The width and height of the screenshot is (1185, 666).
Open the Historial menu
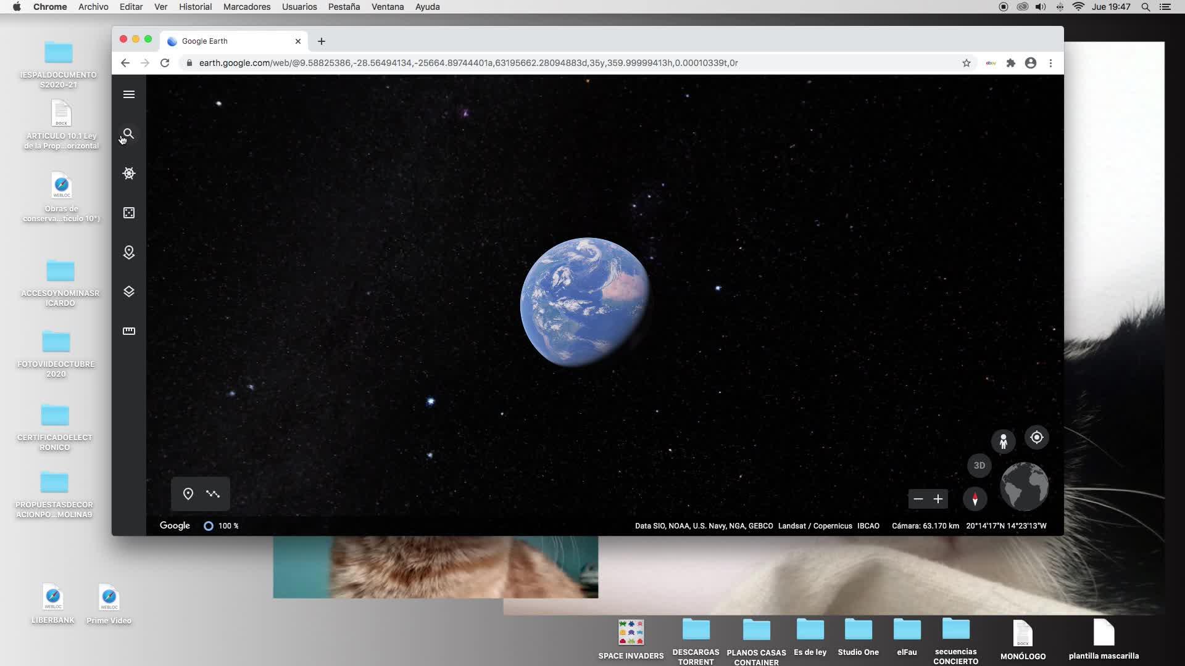pyautogui.click(x=195, y=7)
